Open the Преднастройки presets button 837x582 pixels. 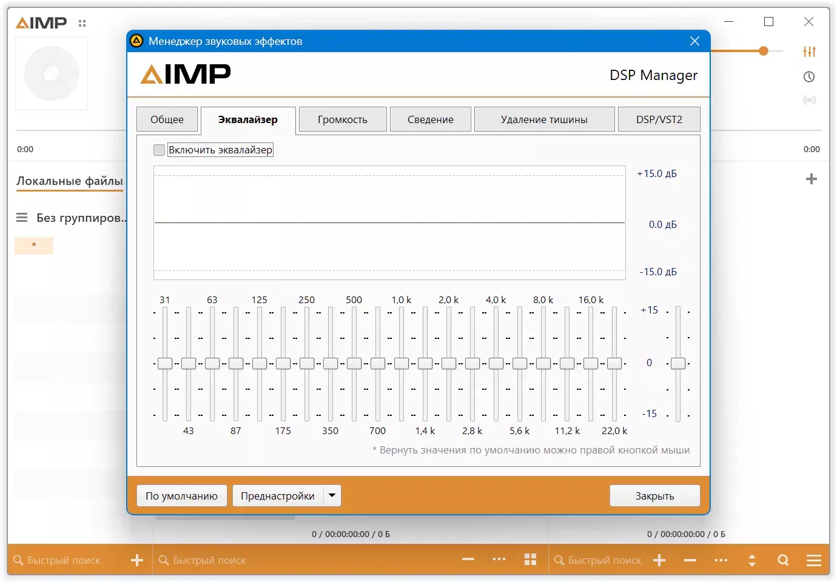click(x=278, y=495)
